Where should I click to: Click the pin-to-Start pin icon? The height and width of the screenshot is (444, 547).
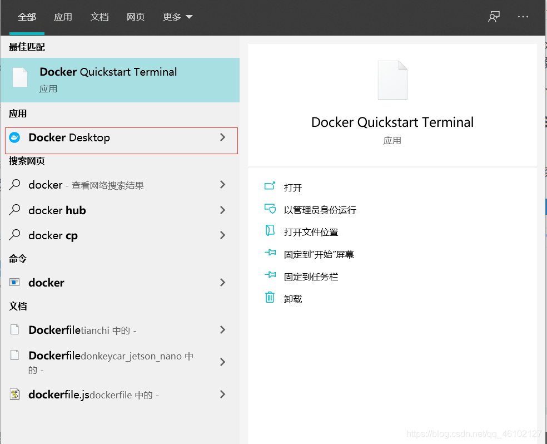tap(270, 253)
